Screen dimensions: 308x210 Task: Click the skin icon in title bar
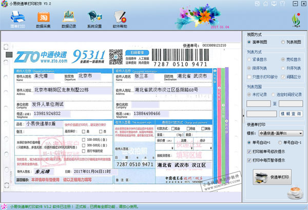coord(257,4)
